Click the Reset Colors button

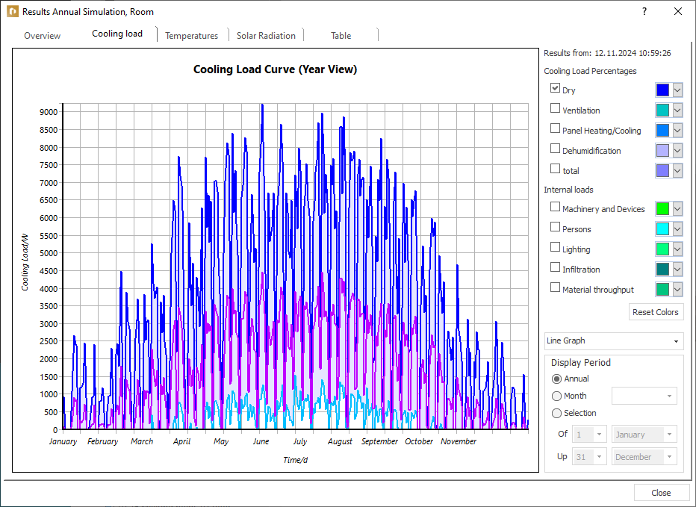(x=656, y=312)
